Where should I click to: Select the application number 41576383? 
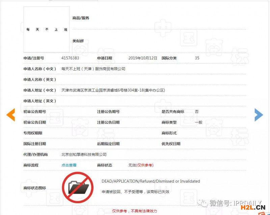coord(70,58)
